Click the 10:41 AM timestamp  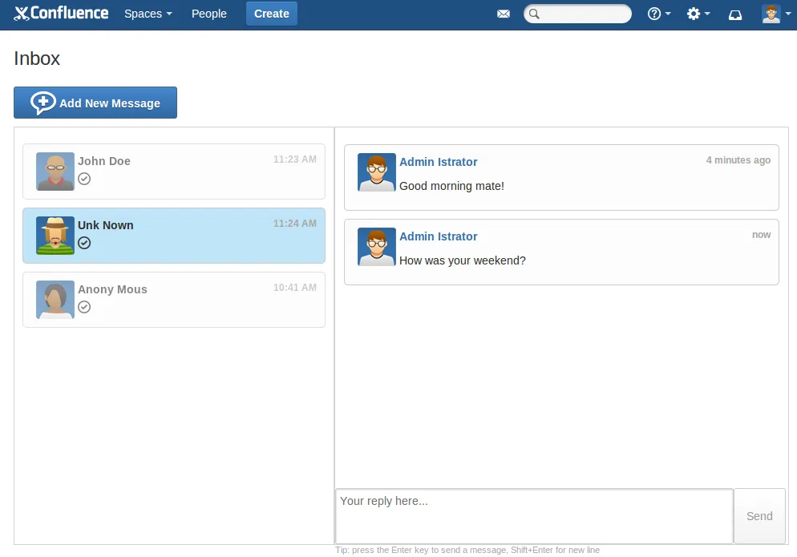(295, 287)
